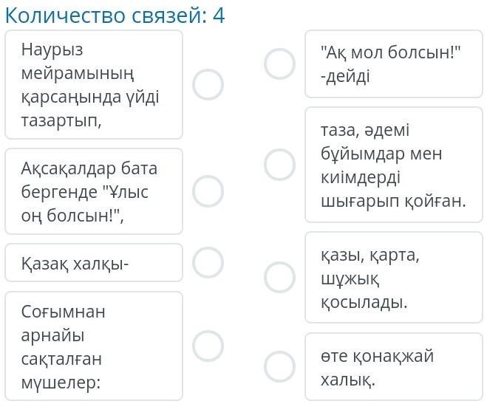Select the circle left of "Ақ мол болсын!"
504x418 pixels.
point(279,64)
